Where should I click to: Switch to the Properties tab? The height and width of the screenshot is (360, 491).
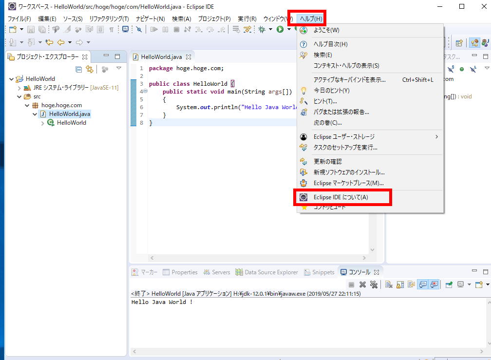180,272
